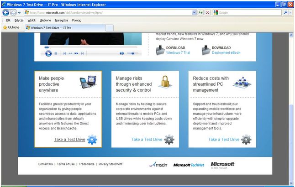Click Take a Test Drive under PC management
The image size is (295, 187).
coord(224,140)
